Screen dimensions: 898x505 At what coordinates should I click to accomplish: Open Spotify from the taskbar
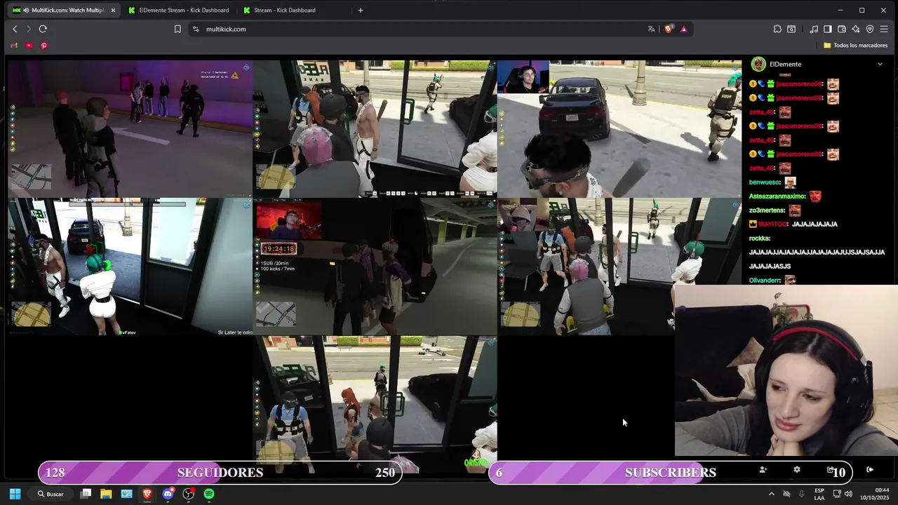[x=209, y=494]
